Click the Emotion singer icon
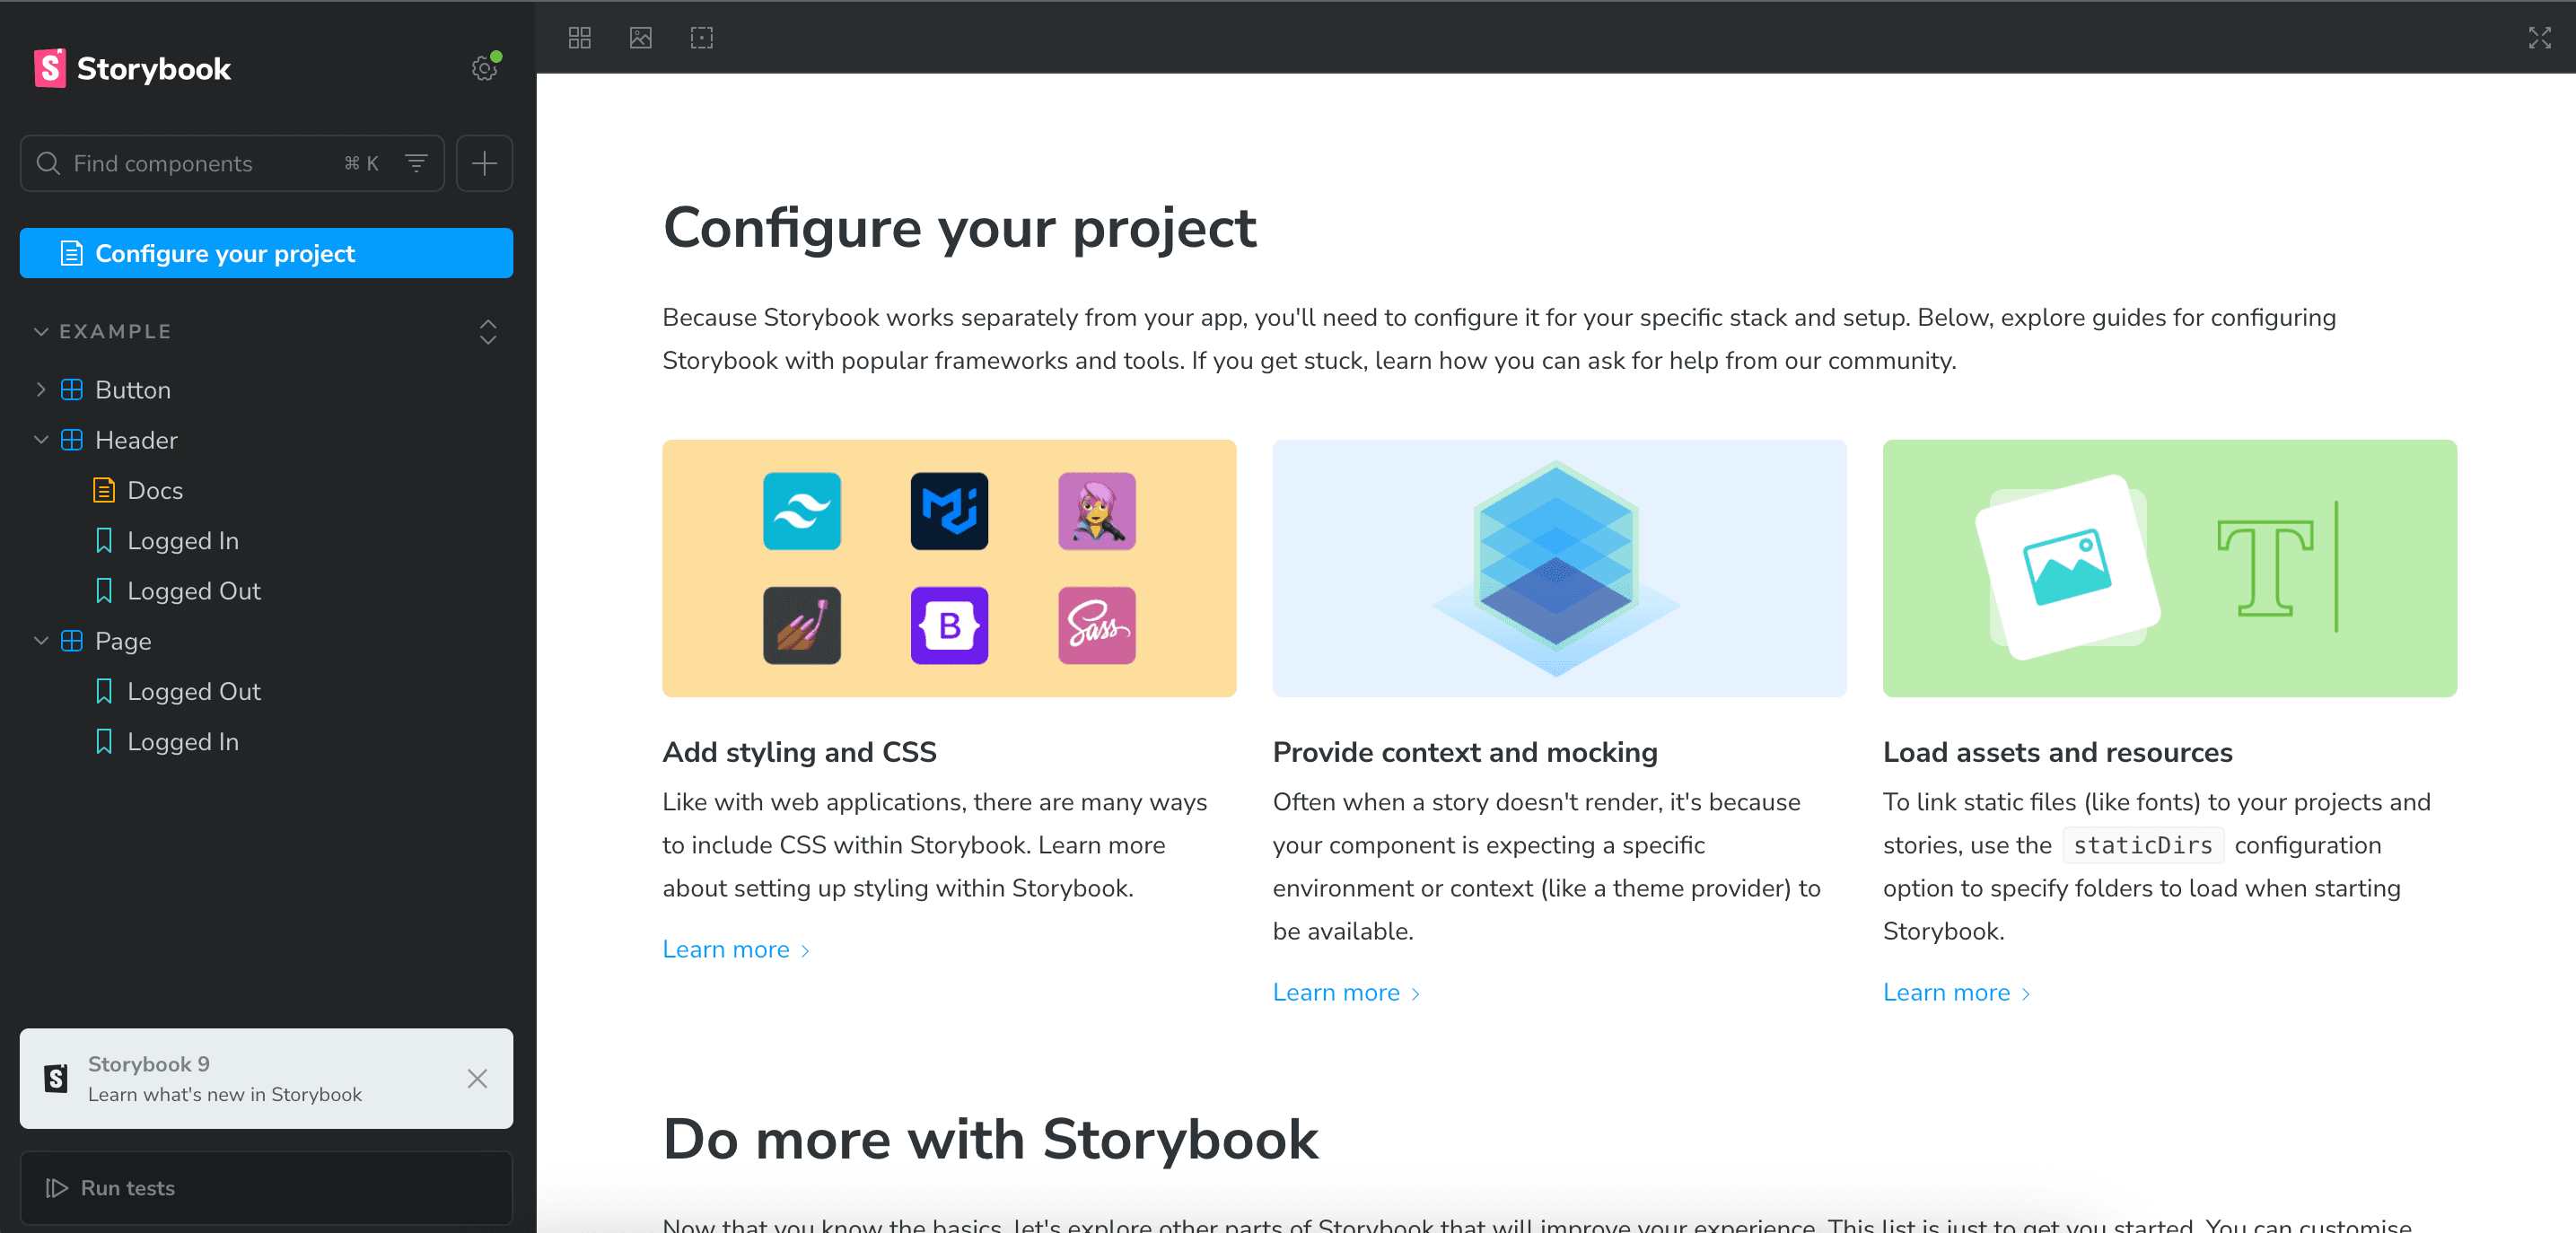The height and width of the screenshot is (1233, 2576). (x=1097, y=511)
